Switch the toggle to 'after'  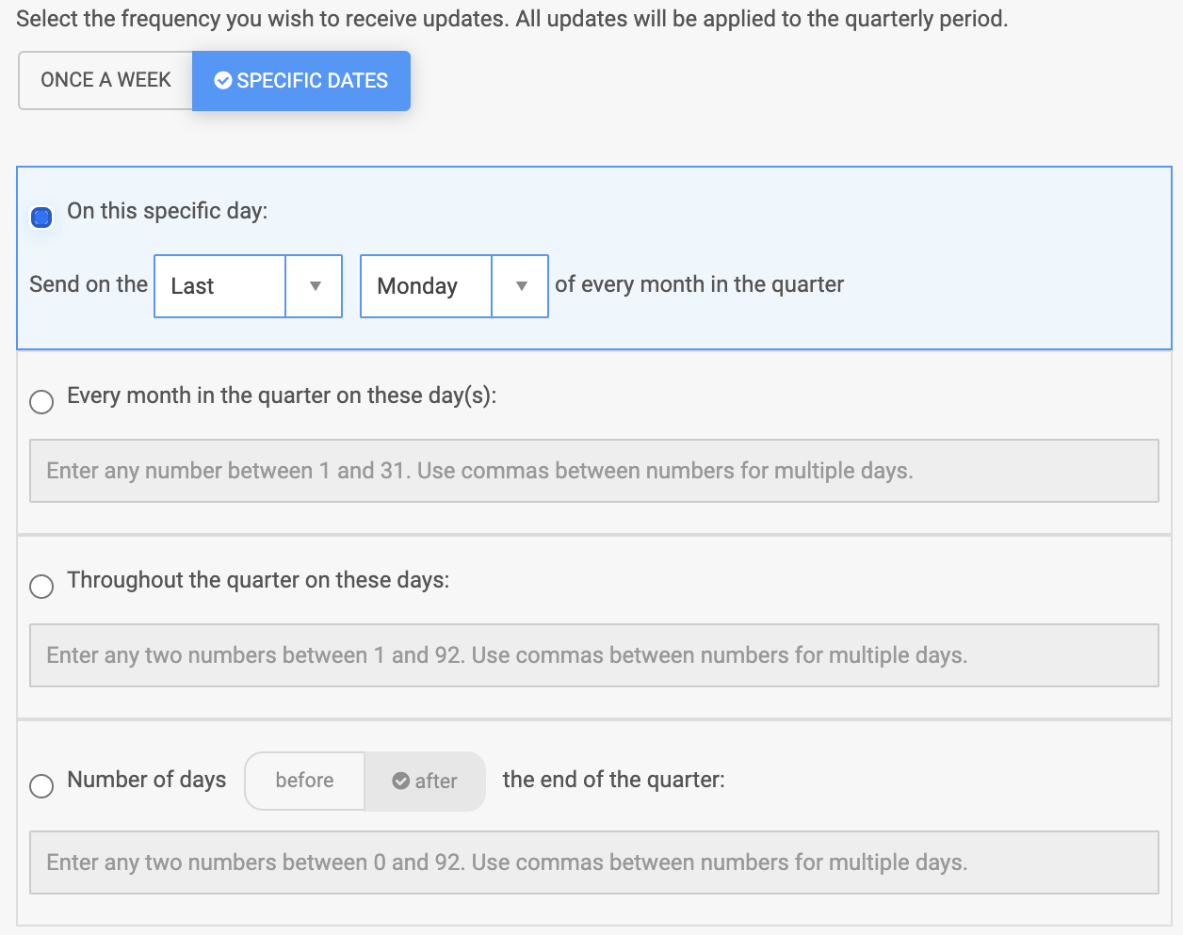tap(425, 781)
